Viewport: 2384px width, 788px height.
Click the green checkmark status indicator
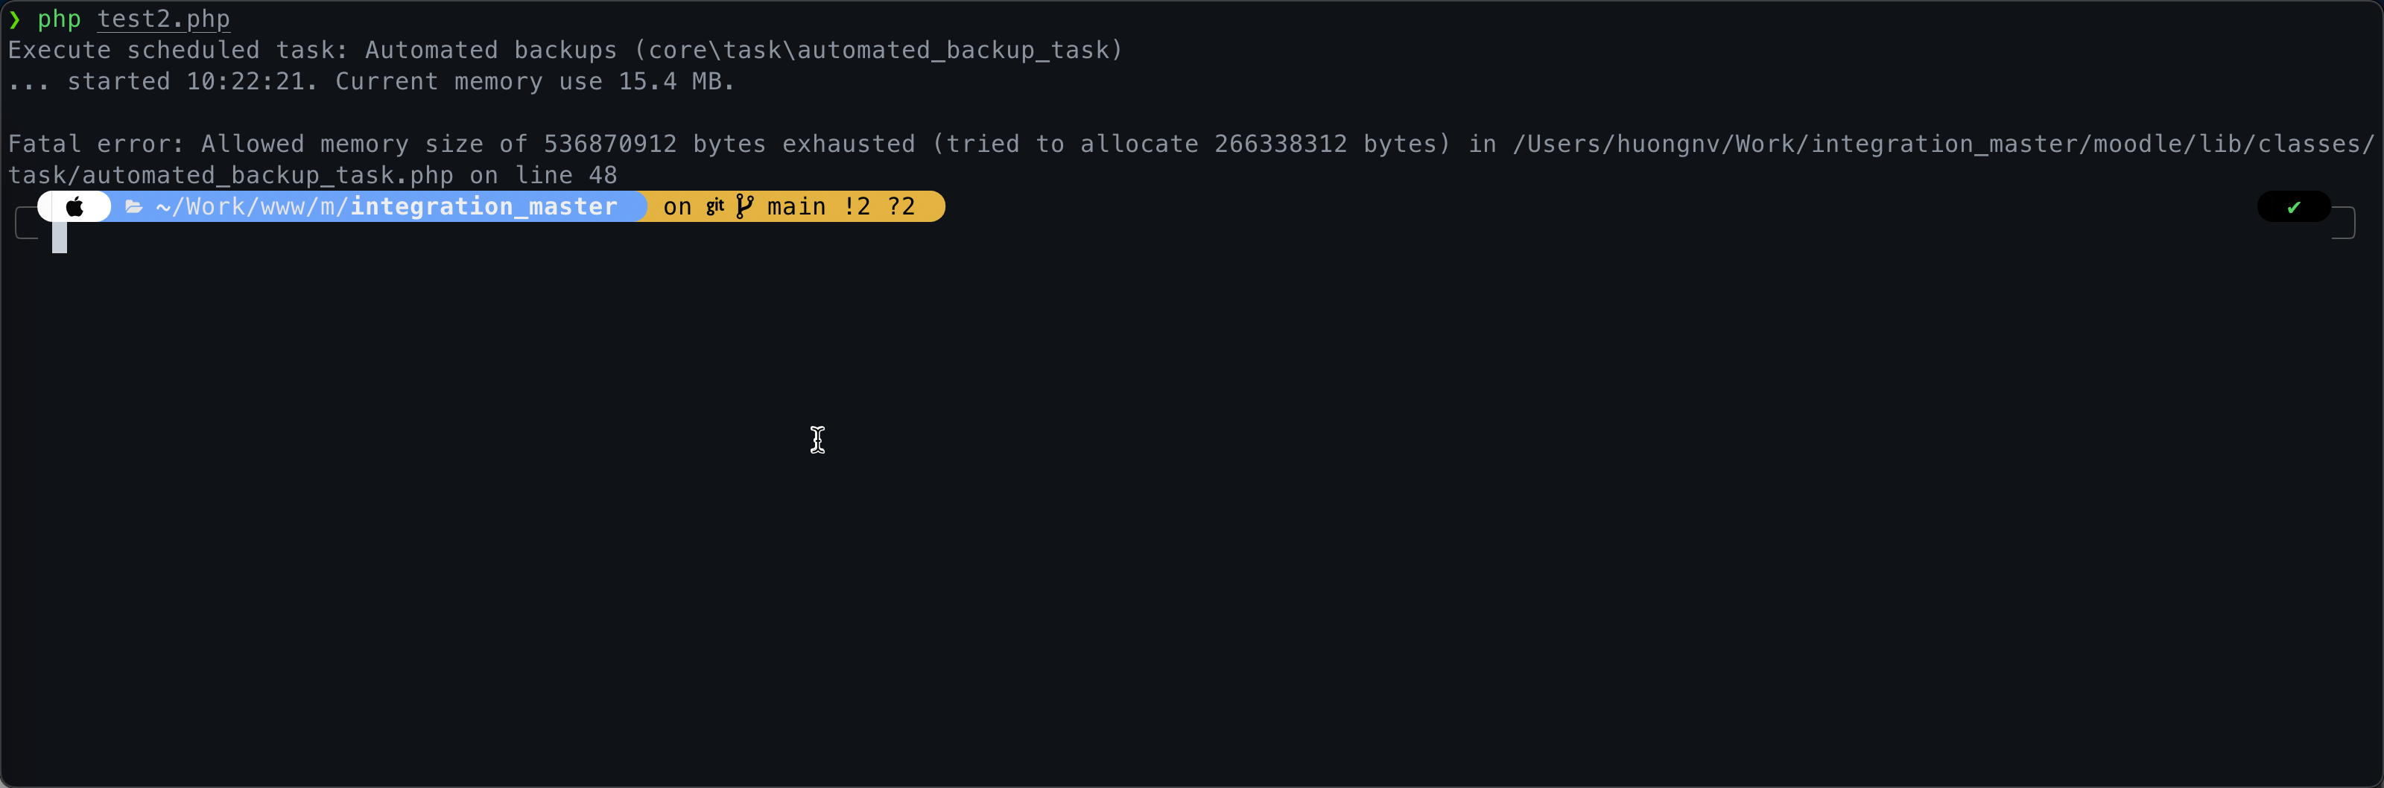[x=2293, y=207]
